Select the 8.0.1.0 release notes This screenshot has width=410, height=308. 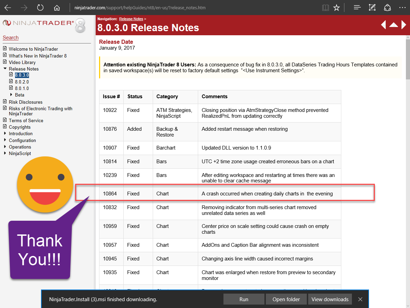[22, 88]
